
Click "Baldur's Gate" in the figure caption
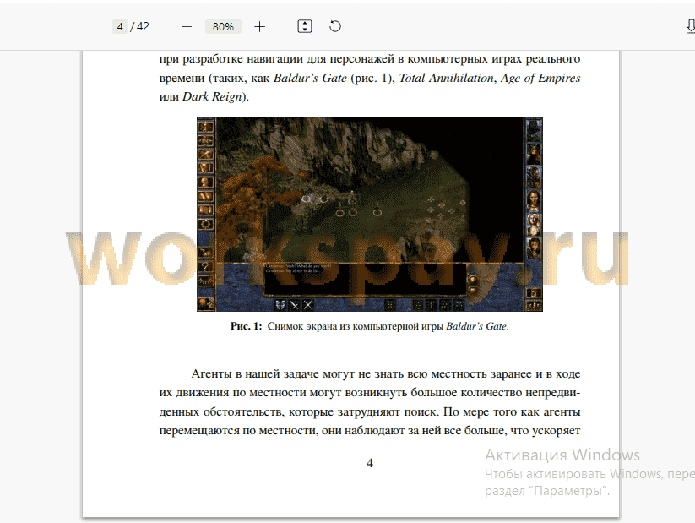(476, 326)
